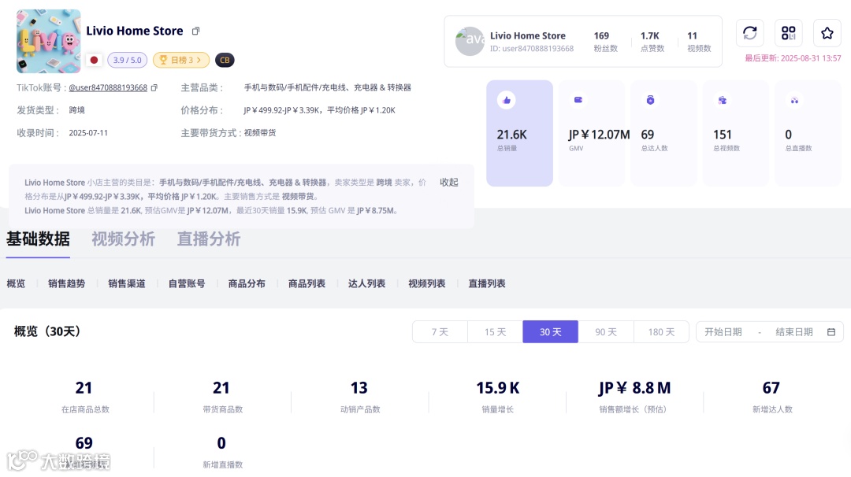Click the 主要带货方式 value 视频带货

tap(259, 133)
